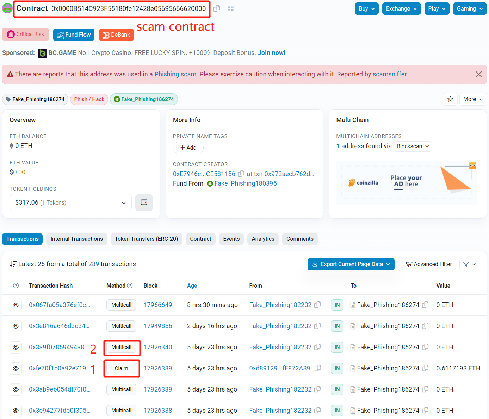Viewport: 489px width, 419px height.
Task: Follow the Fake_Phishing180395 funder link
Action: click(x=245, y=183)
